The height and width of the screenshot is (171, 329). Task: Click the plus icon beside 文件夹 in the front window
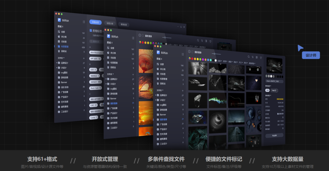pos(182,91)
